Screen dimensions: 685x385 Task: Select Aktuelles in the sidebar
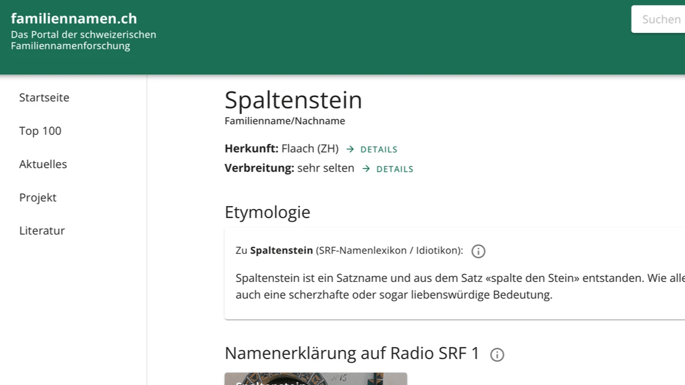(x=43, y=164)
